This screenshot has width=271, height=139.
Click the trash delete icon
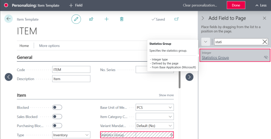pos(121,19)
